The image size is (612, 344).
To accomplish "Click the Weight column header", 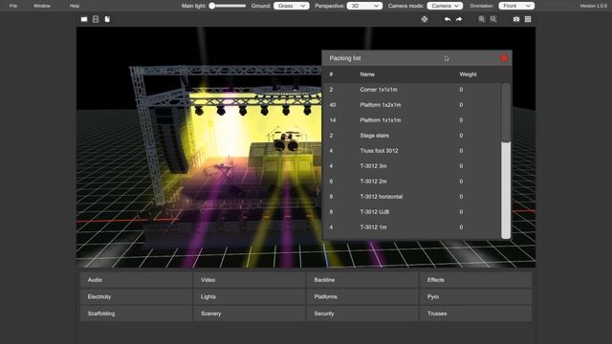I will click(468, 75).
